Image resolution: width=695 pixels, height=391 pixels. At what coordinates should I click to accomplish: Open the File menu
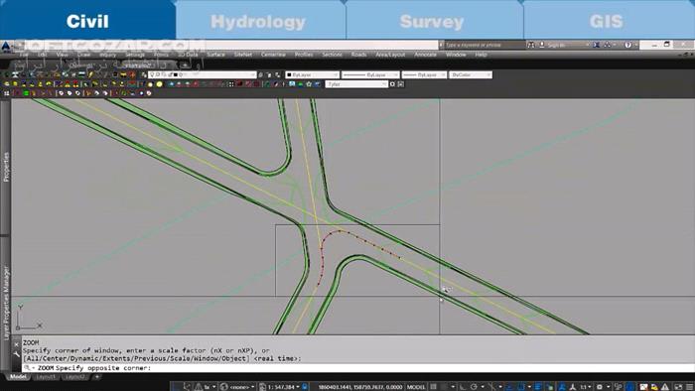coord(24,55)
